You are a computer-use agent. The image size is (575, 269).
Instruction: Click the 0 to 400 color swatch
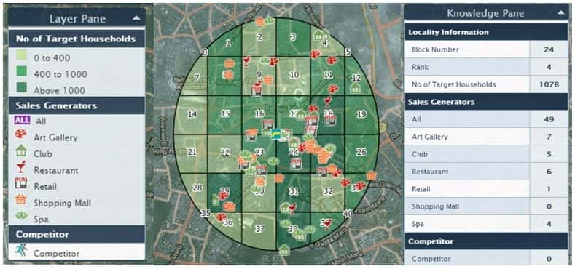21,56
